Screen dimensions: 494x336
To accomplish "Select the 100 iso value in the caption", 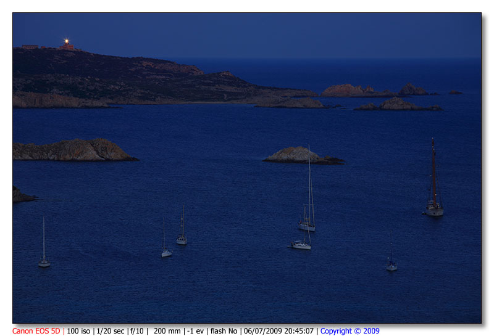I will point(79,331).
